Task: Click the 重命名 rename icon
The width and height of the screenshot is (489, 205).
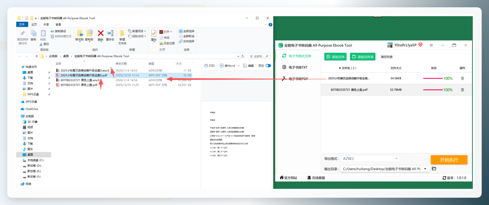Action: tap(110, 33)
